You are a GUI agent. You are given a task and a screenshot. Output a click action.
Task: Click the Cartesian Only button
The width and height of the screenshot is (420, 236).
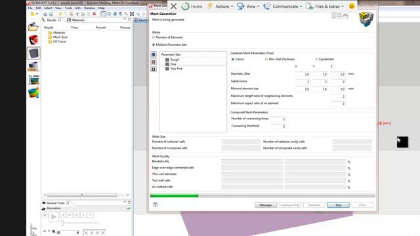[290, 205]
